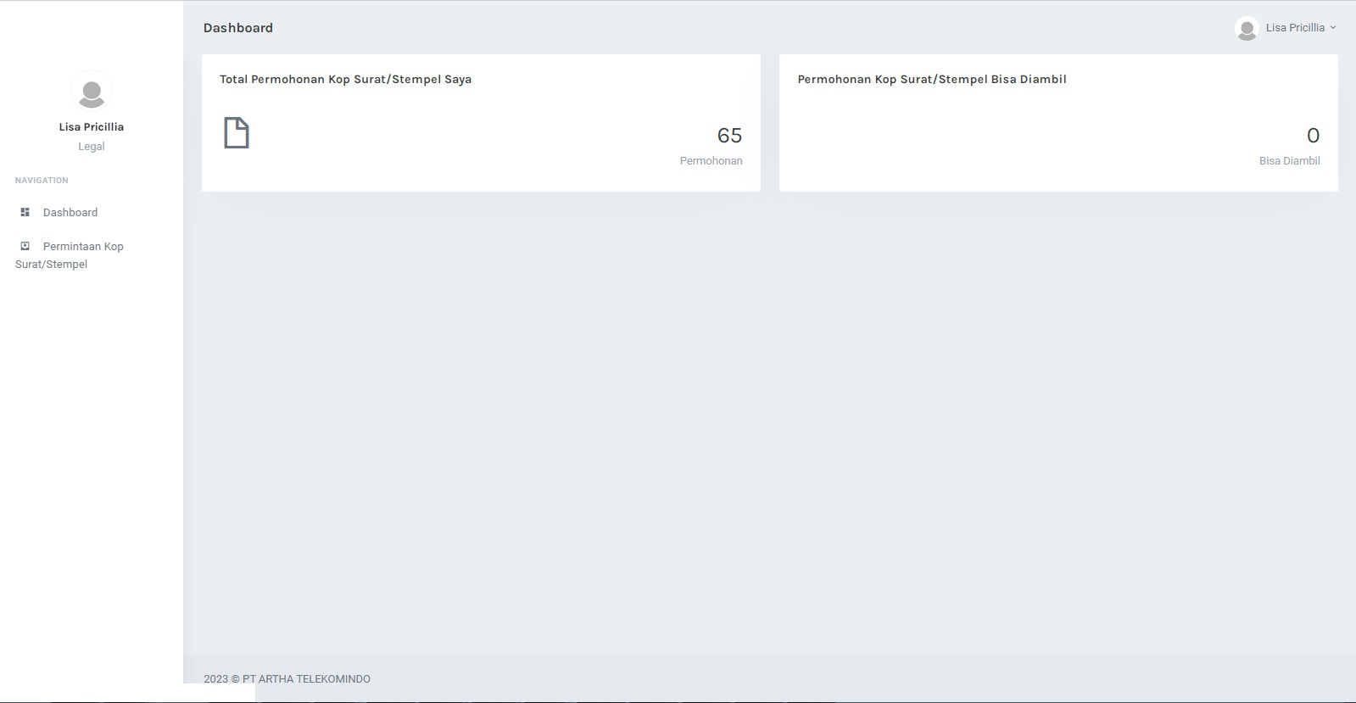This screenshot has height=703, width=1356.
Task: Open Dashboard from the navigation menu
Action: [x=70, y=213]
